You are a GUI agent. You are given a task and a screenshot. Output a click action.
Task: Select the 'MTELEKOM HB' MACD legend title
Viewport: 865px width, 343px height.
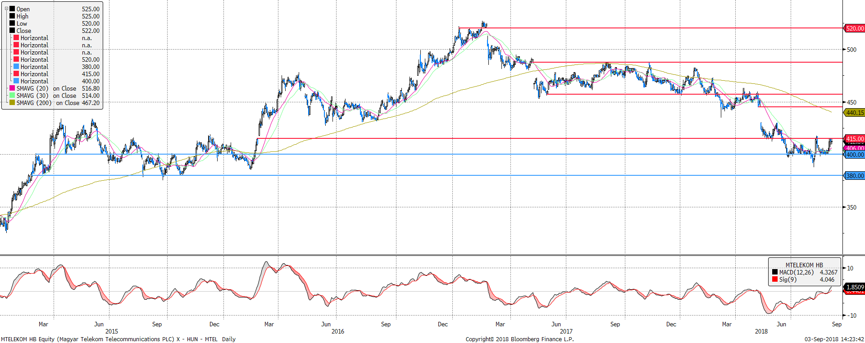[804, 265]
